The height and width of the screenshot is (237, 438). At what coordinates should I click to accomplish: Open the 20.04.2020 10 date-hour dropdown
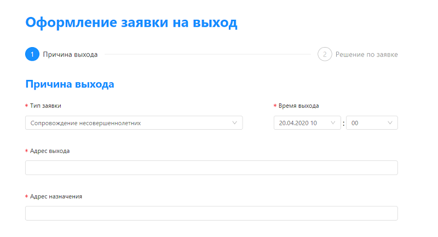click(x=304, y=123)
